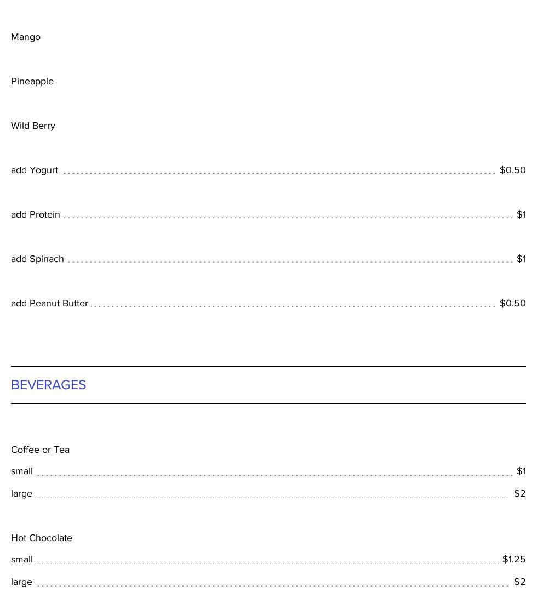Screen dimensions: 537x603
Task: Choose the add Peanut Butter option
Action: pos(49,303)
